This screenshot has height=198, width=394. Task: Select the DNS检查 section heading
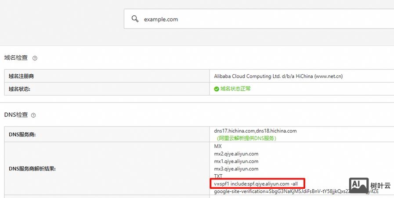tap(16, 115)
